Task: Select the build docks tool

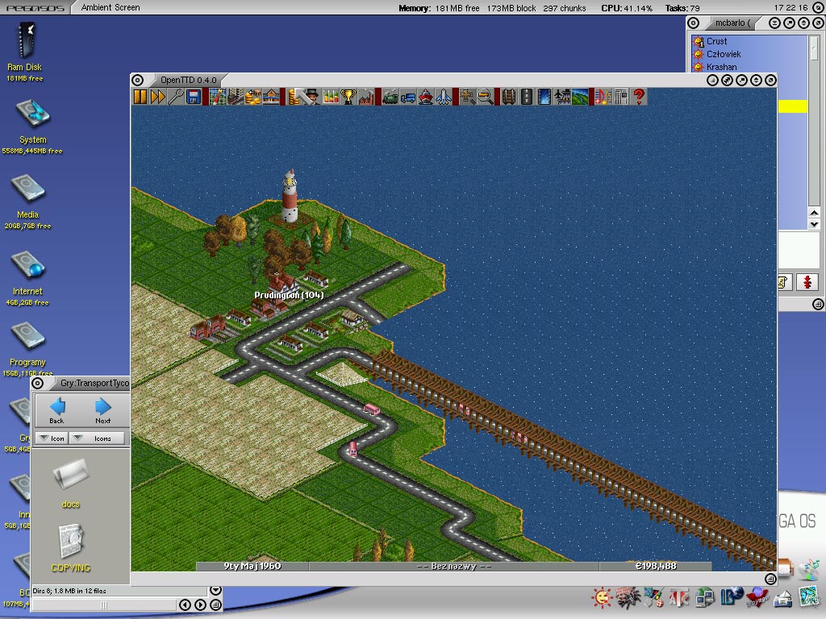Action: point(544,97)
